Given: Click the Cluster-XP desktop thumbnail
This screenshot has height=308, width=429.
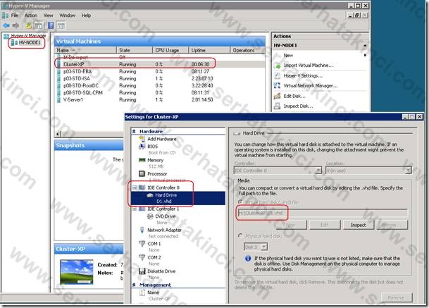Looking at the screenshot, I should 77,272.
